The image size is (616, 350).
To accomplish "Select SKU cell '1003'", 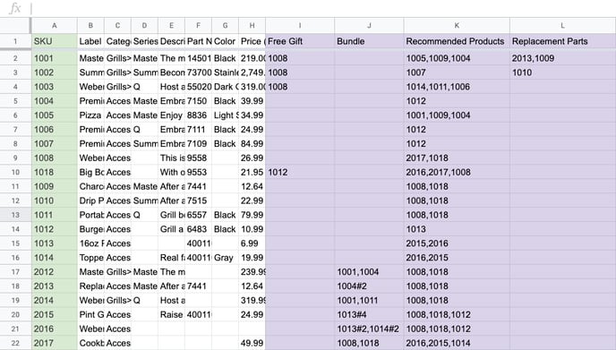I will coord(55,87).
